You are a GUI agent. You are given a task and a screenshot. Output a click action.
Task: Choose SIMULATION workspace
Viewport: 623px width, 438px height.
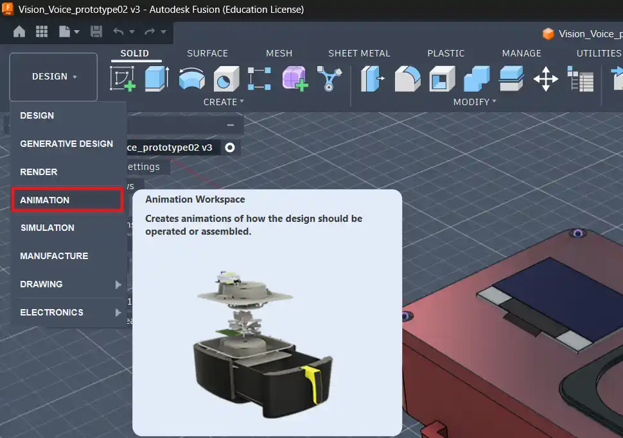68,228
